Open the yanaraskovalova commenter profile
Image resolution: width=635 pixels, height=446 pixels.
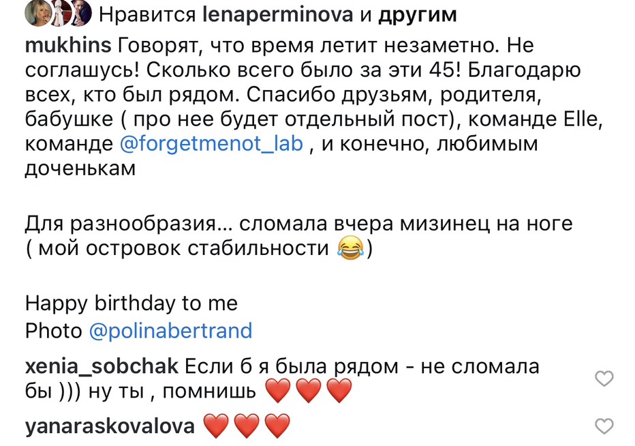point(110,426)
